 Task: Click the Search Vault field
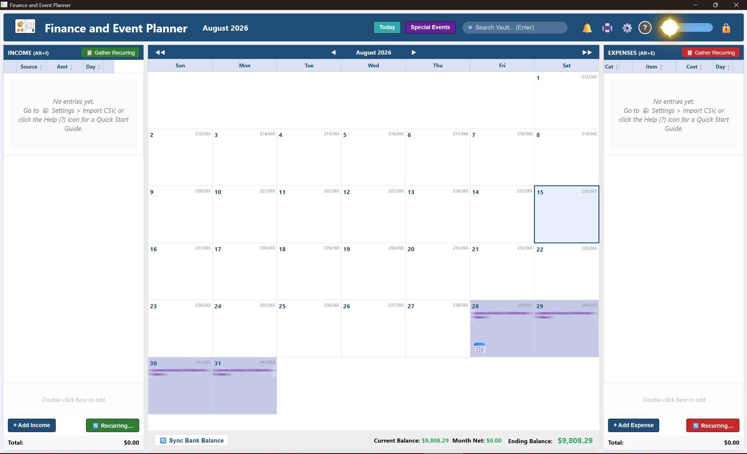pyautogui.click(x=515, y=28)
